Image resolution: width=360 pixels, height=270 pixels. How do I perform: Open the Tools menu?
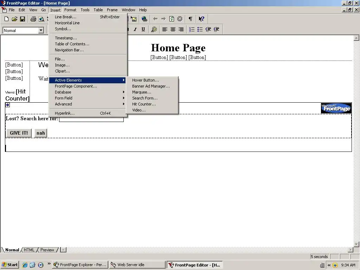(85, 10)
